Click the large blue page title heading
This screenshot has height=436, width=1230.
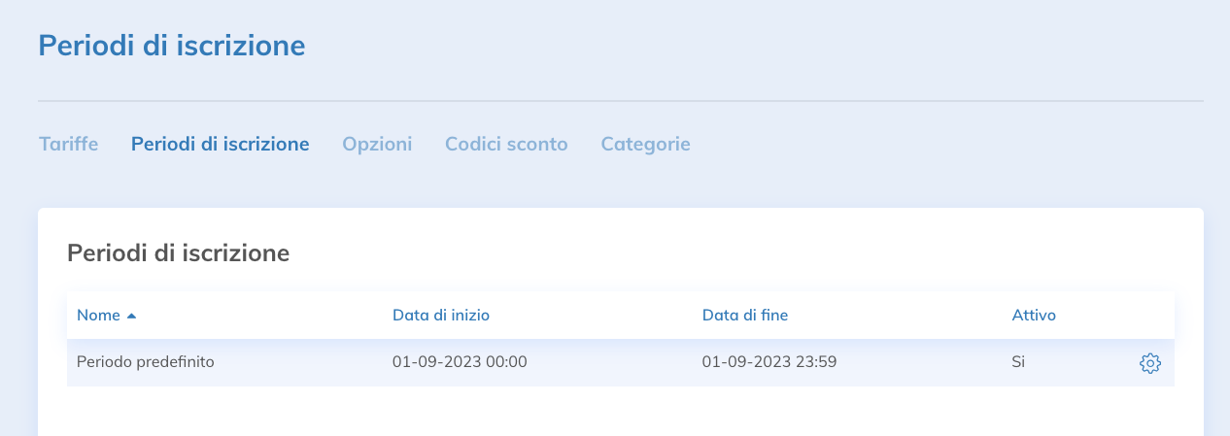click(172, 45)
